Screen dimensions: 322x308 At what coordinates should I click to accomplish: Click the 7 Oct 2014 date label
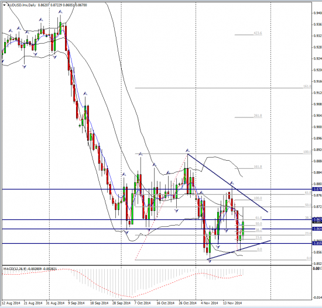142,303
